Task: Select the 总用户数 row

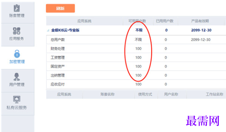Action: pyautogui.click(x=136, y=40)
